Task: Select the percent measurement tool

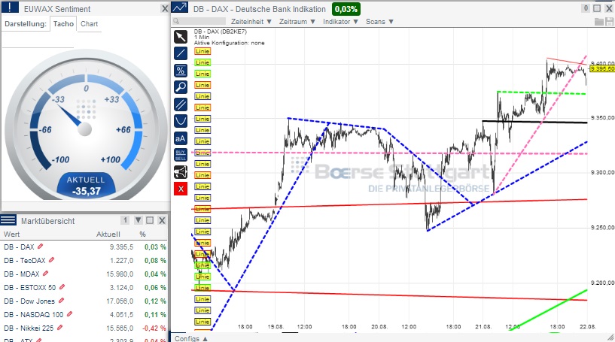Action: tap(181, 71)
